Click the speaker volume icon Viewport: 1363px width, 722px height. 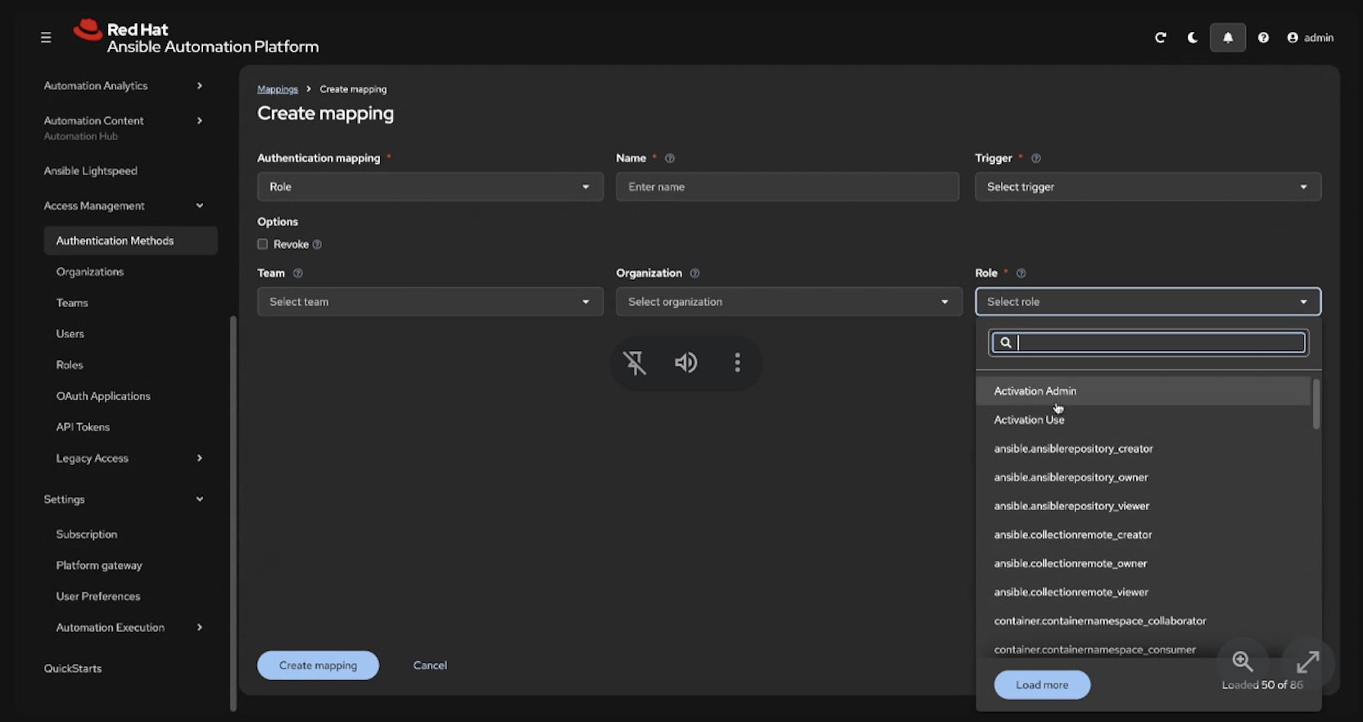(686, 363)
